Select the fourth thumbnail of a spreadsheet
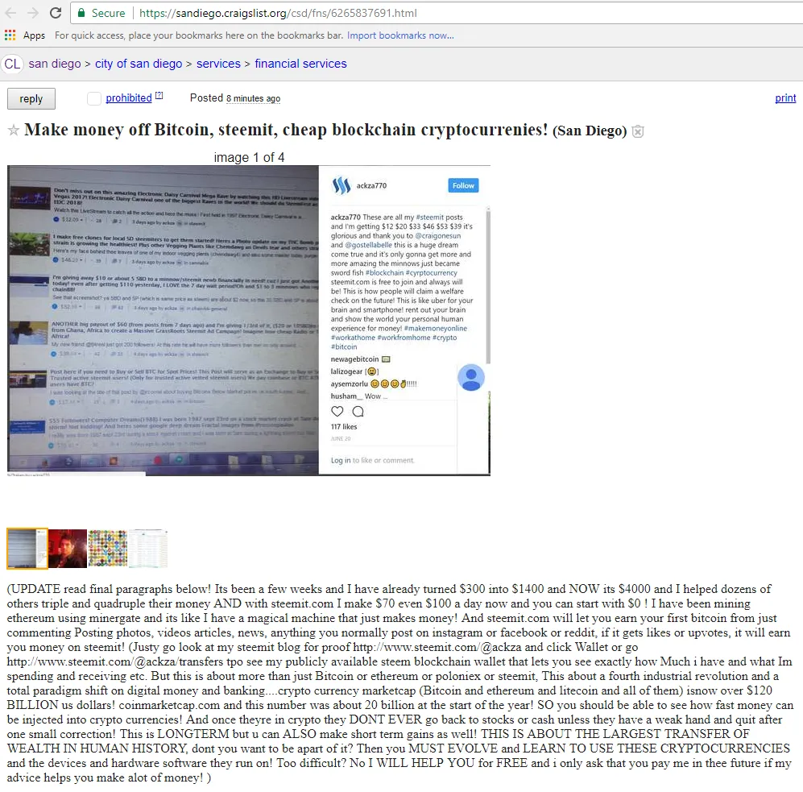 point(148,549)
